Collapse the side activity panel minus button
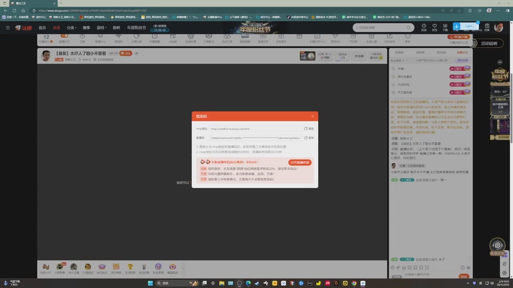 click(500, 62)
